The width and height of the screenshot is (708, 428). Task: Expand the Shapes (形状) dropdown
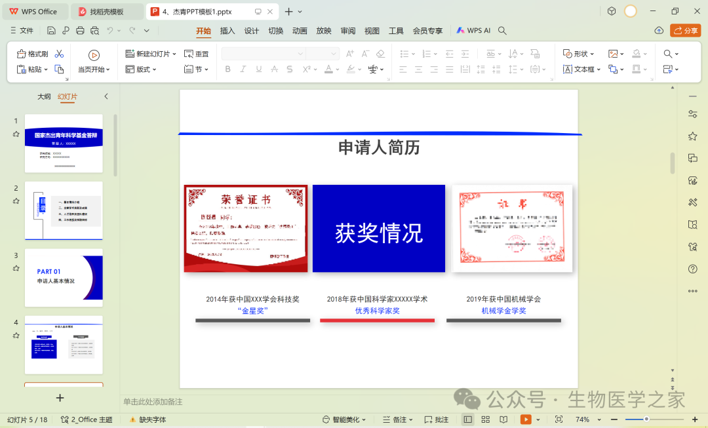[593, 54]
